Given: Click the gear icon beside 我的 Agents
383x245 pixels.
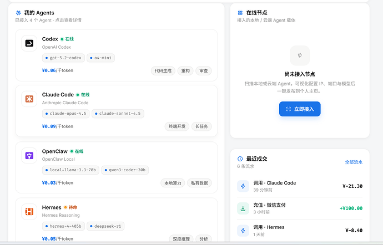Looking at the screenshot, I should (18, 13).
